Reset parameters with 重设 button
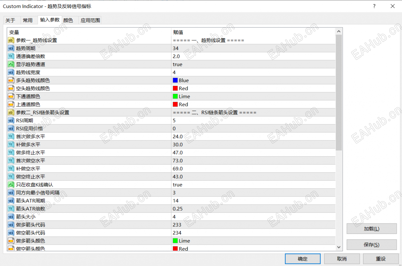This screenshot has width=402, height=266. [x=381, y=259]
